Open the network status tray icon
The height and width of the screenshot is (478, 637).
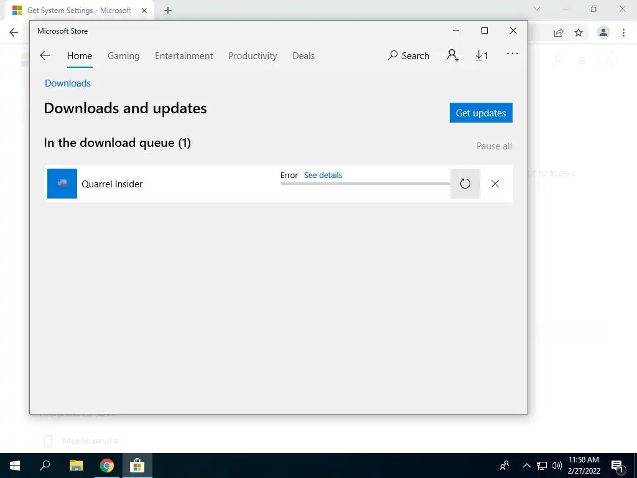[542, 466]
